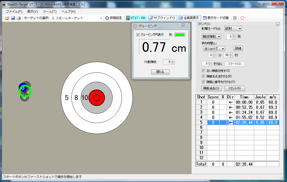
Task: Open the 全ショットで time dropdown
Action: click(x=214, y=49)
